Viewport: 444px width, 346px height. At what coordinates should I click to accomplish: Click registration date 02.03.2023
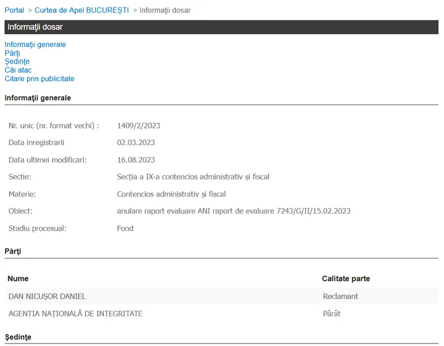point(136,143)
